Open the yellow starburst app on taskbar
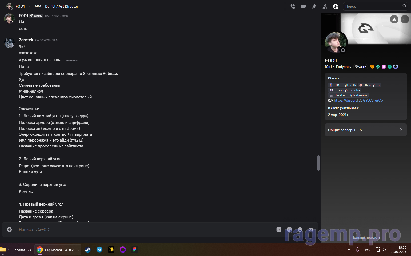Screen dimensions: 411x256 (x=111, y=250)
